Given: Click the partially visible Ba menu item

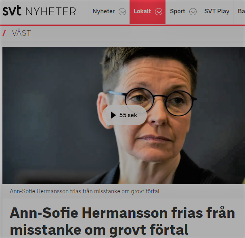Looking at the screenshot, I should [241, 11].
